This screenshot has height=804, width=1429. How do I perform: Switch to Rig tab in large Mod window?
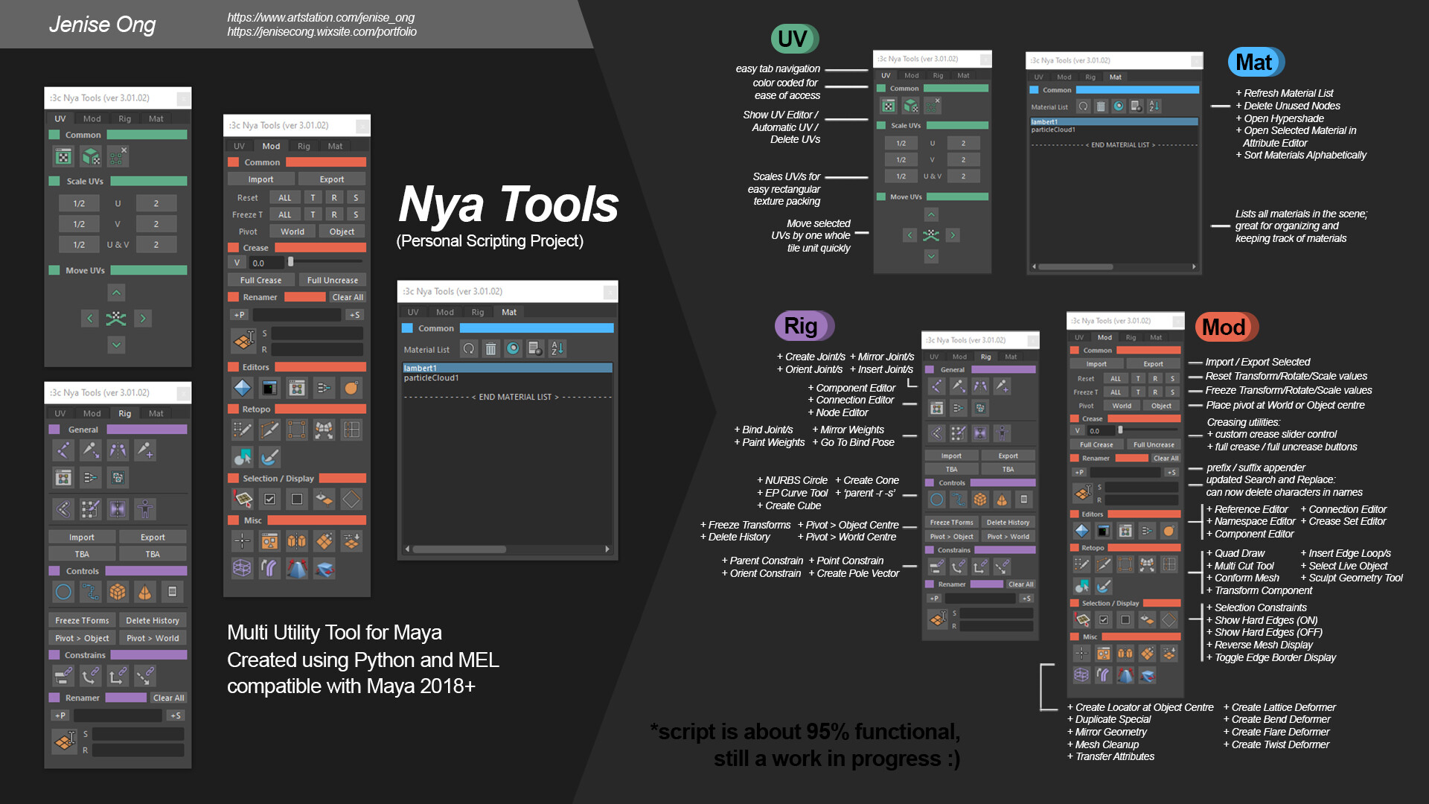pyautogui.click(x=304, y=146)
